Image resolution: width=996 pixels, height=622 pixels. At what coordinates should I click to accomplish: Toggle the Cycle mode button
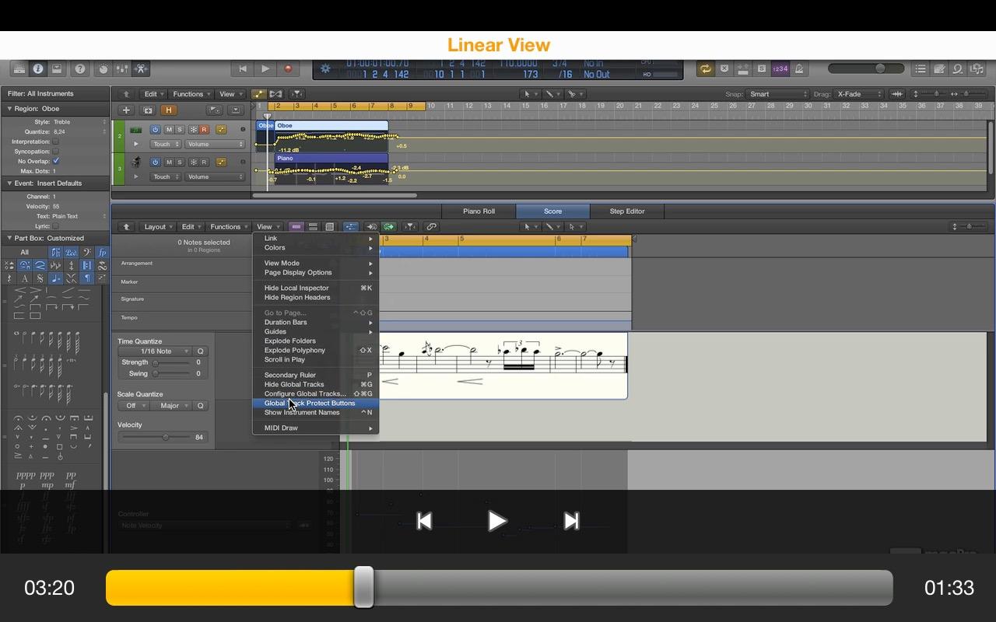[x=705, y=69]
